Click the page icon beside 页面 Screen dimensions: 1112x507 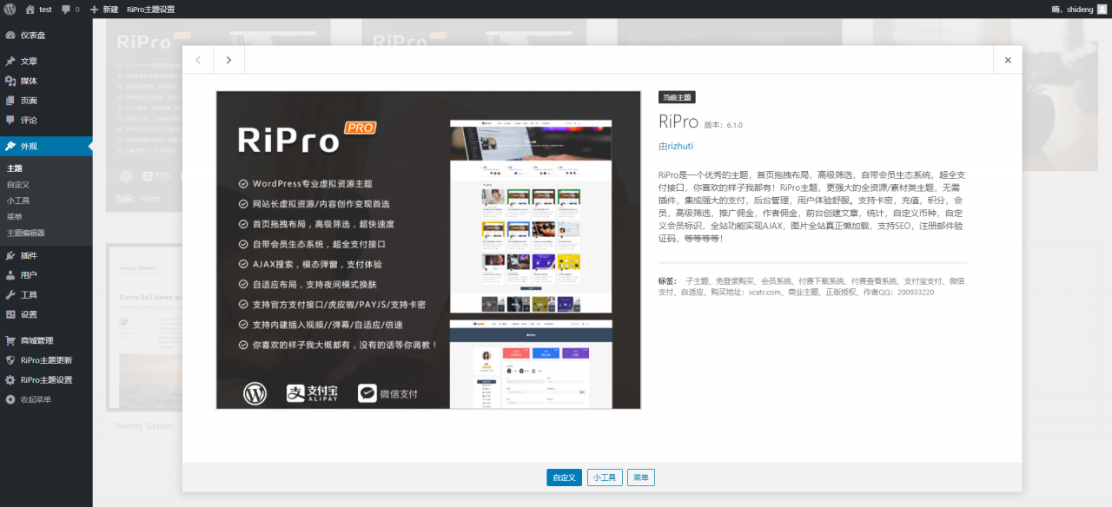[10, 101]
